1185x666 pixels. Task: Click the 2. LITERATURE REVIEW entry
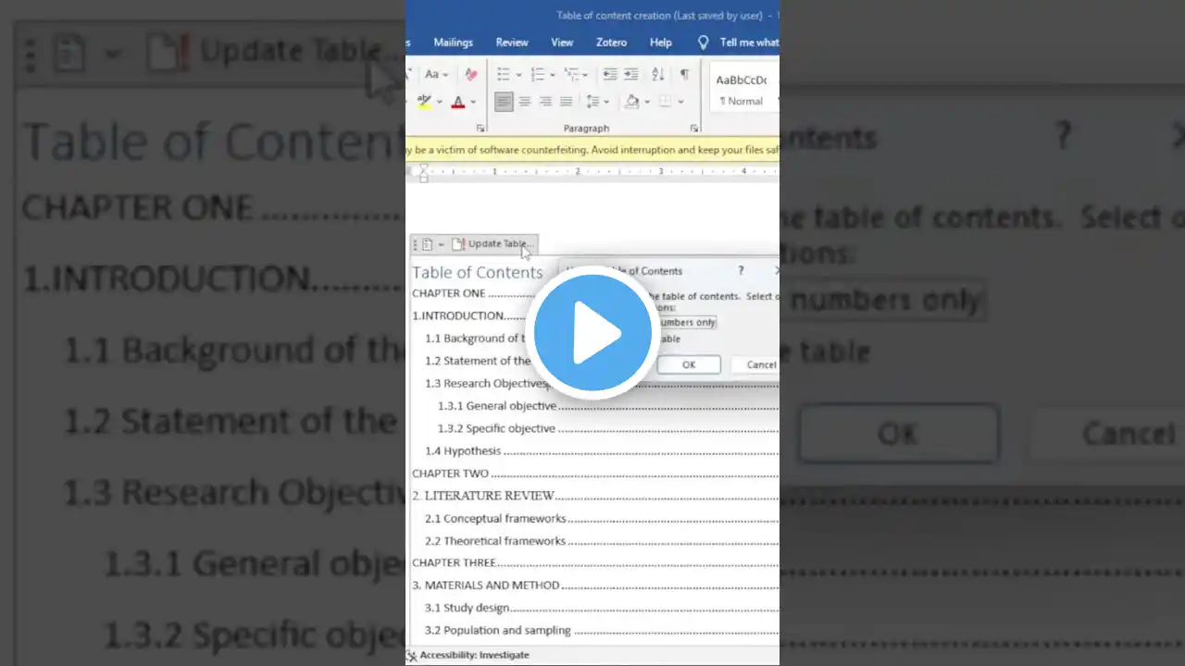[x=483, y=496]
